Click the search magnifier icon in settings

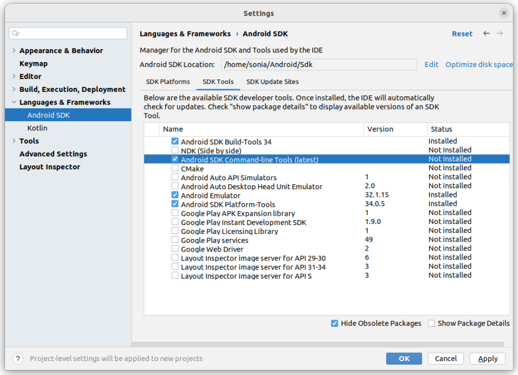coord(15,33)
